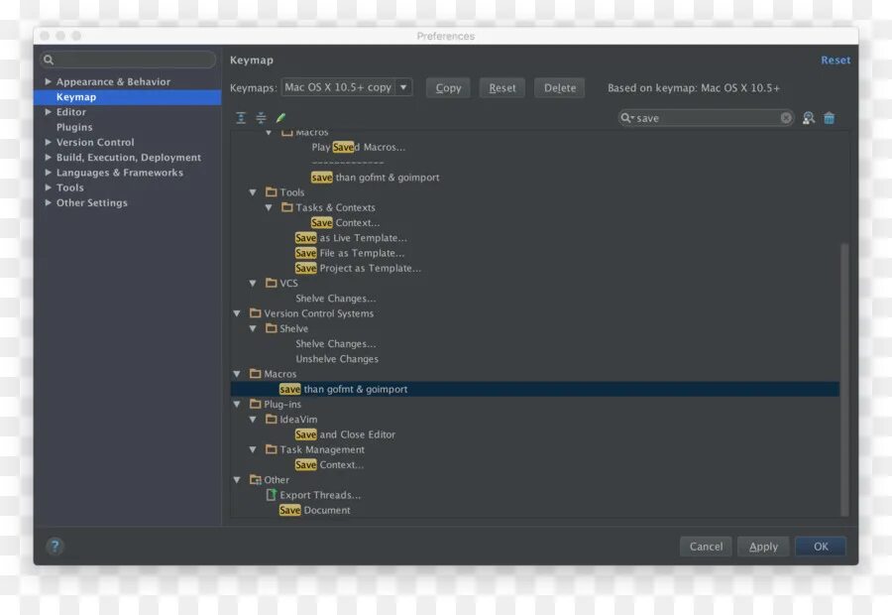
Task: Select 'Save and Close Editor' action
Action: (345, 434)
